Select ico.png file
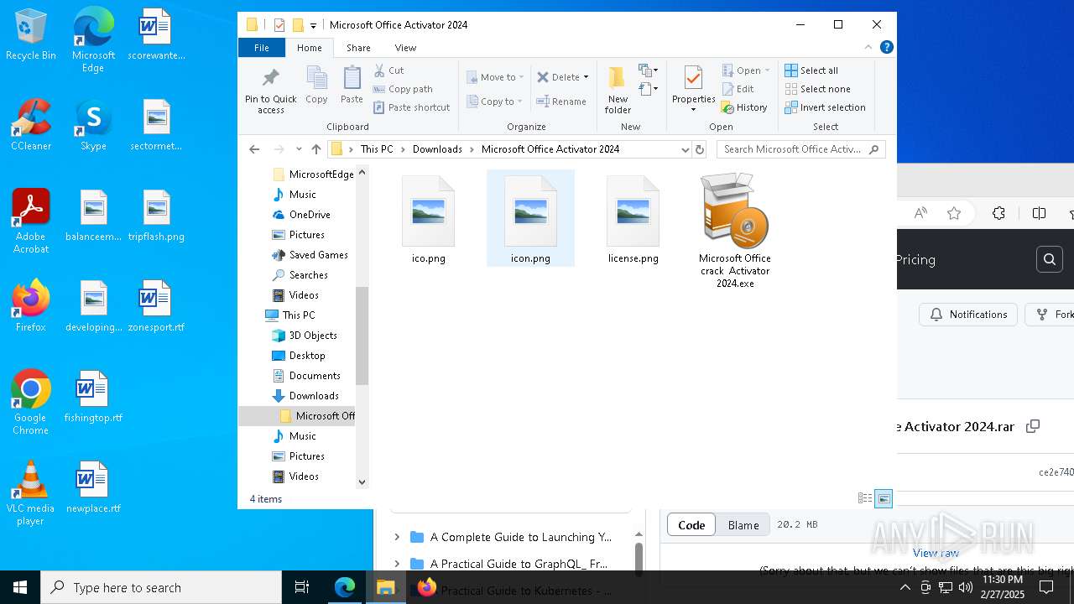 click(428, 220)
